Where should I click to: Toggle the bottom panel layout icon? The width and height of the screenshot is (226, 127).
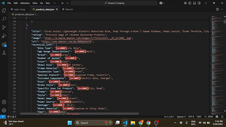tap(194, 3)
